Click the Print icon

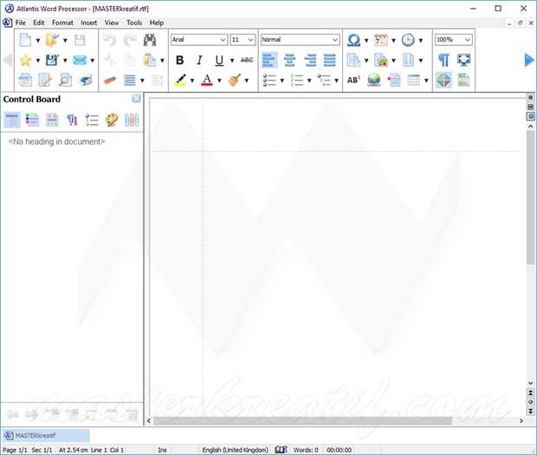pos(86,81)
